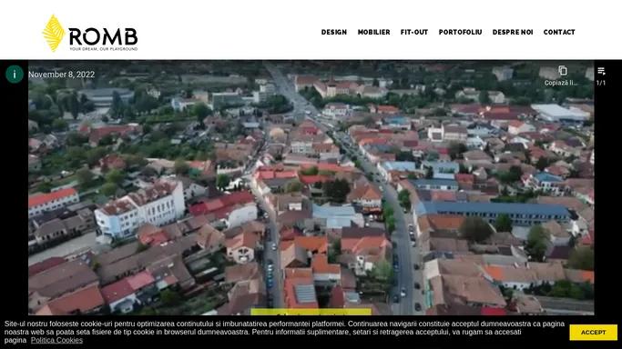Open the MOBILIER page
This screenshot has height=349, width=622.
373,32
